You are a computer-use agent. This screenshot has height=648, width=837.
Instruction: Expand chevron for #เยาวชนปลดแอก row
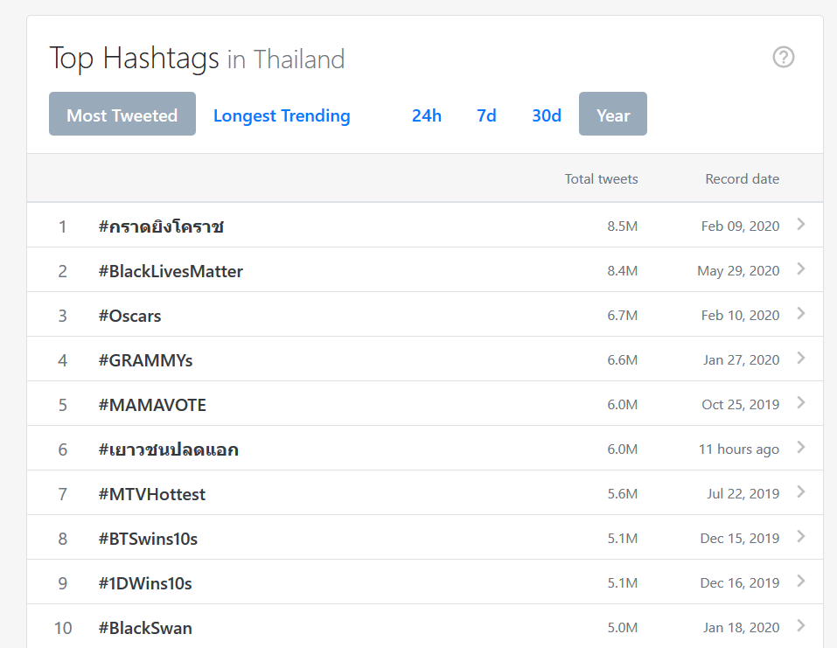click(800, 447)
